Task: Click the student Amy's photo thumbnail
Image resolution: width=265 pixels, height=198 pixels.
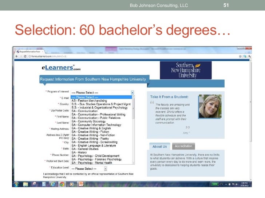Action: (x=210, y=106)
